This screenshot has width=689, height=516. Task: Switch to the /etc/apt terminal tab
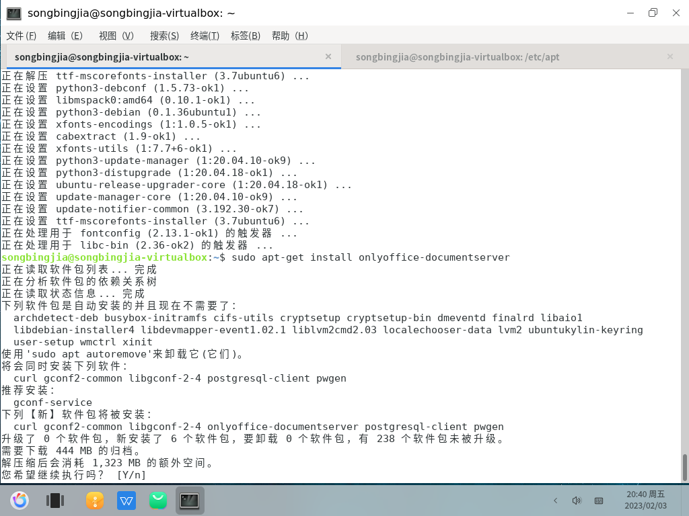[x=458, y=57]
